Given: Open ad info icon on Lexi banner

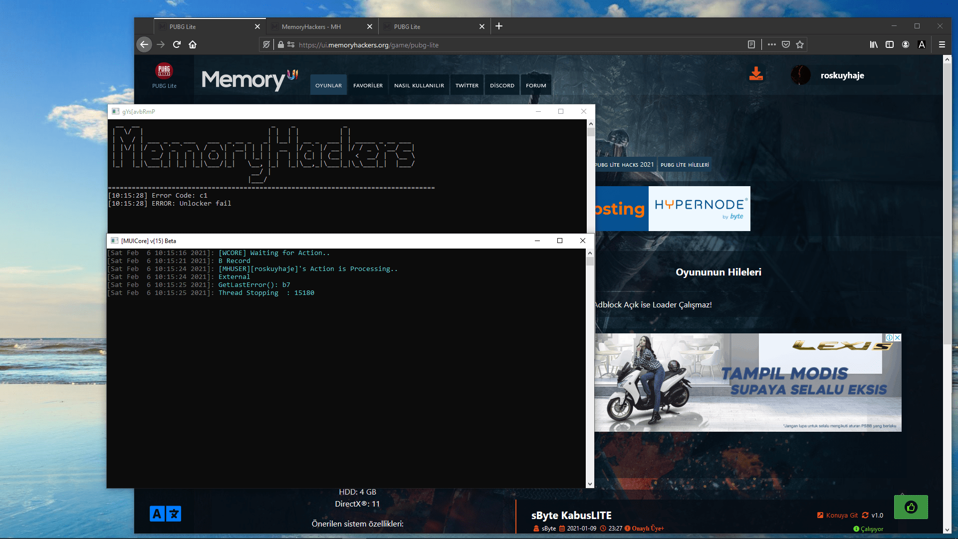Looking at the screenshot, I should point(889,338).
